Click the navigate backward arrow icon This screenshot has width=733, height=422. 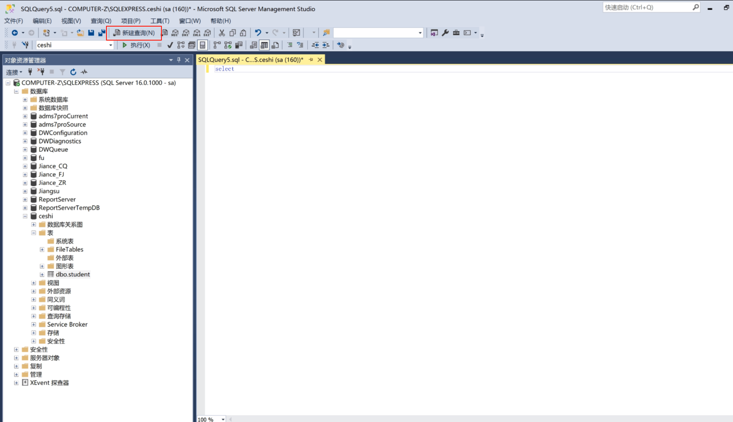(x=15, y=33)
